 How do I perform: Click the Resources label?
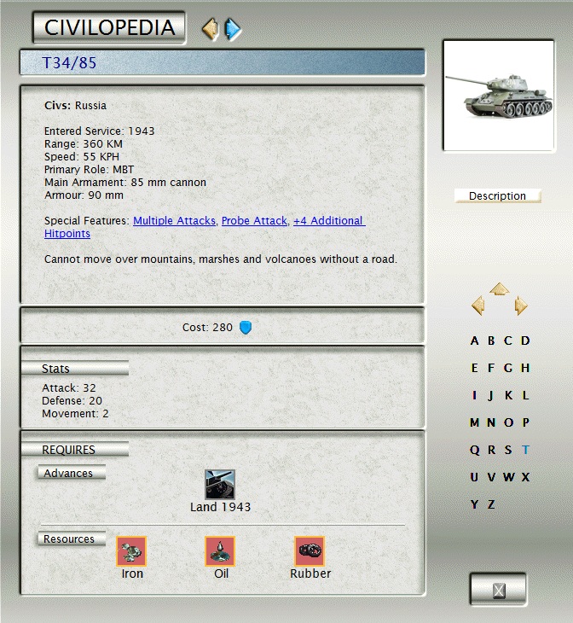pyautogui.click(x=72, y=539)
